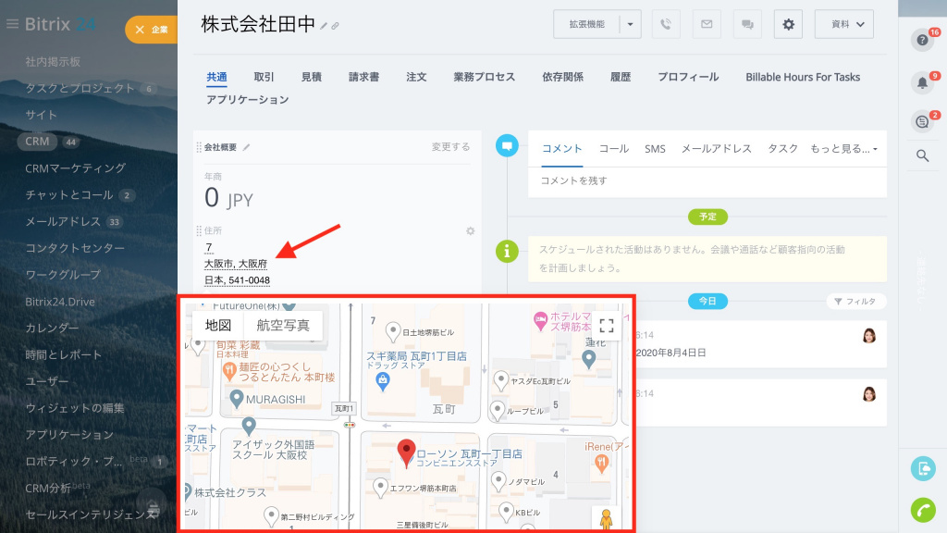Open the hamburger menu beside Bitrix logo
The height and width of the screenshot is (533, 947).
pos(12,24)
